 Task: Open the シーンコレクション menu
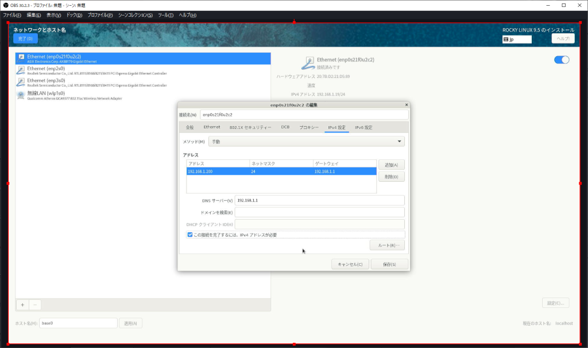pyautogui.click(x=136, y=15)
